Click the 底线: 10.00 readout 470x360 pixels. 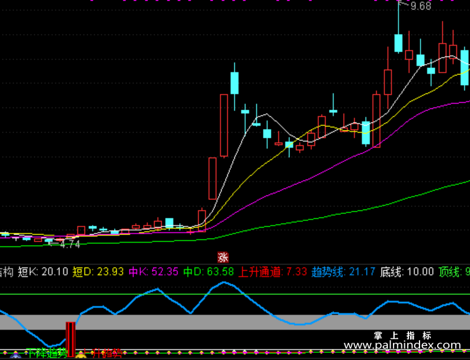point(407,271)
